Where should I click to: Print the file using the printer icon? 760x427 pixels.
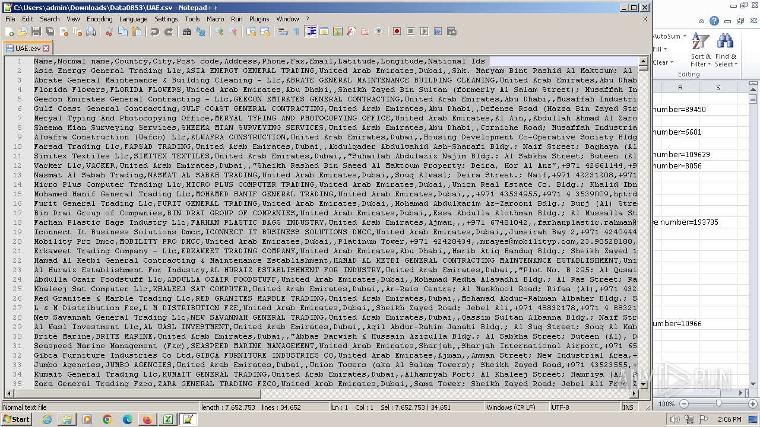(x=91, y=31)
